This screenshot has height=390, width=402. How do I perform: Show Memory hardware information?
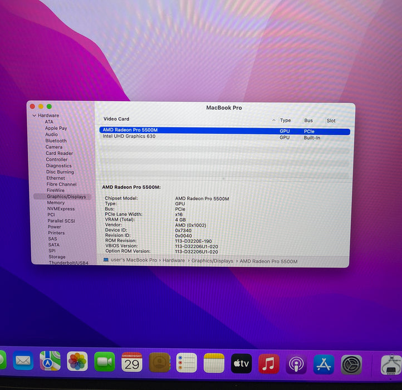(56, 203)
